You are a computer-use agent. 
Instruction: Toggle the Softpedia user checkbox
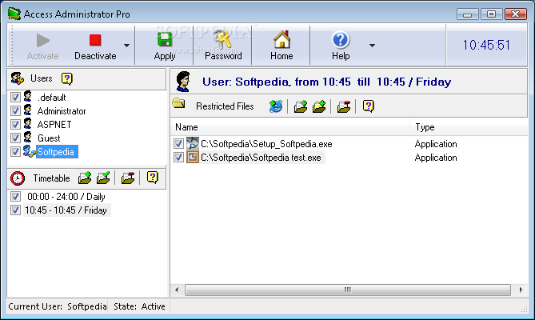pos(15,152)
